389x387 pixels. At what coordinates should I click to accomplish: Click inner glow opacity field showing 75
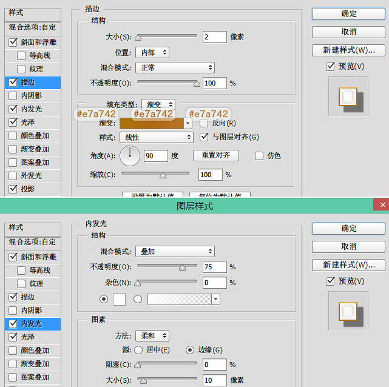pos(215,267)
